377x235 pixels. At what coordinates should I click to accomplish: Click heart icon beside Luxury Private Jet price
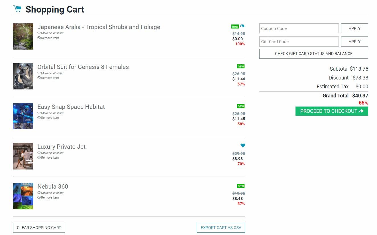point(242,146)
